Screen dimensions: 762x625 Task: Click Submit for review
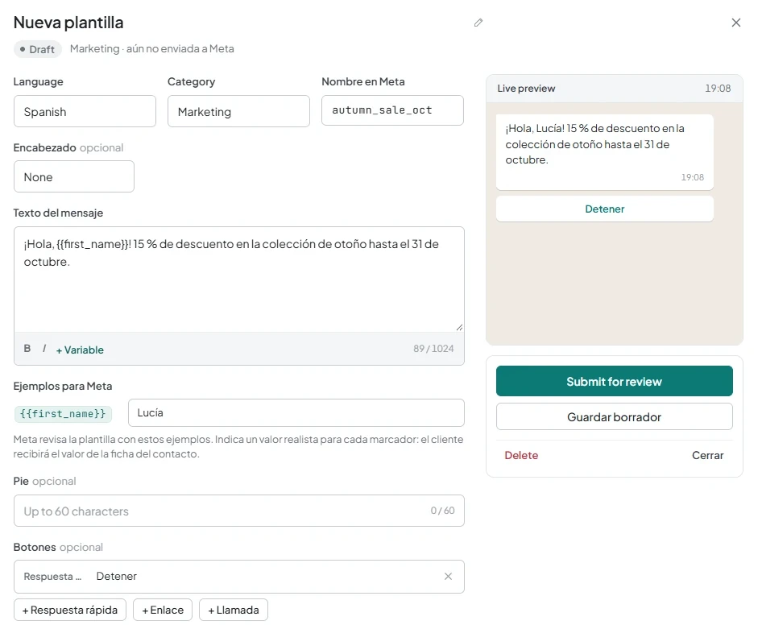coord(615,382)
